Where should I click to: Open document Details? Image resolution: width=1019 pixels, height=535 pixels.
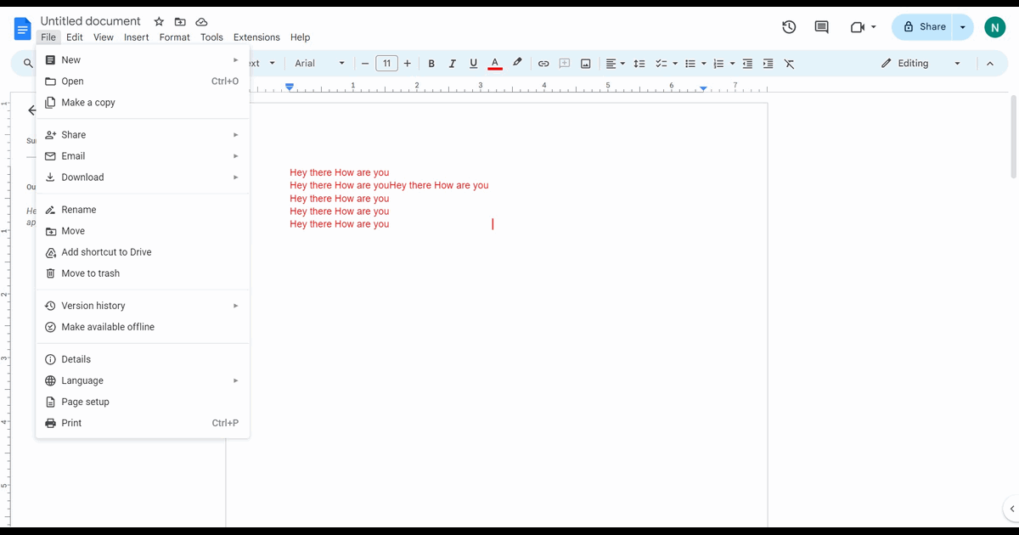(x=143, y=359)
